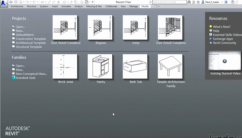Open the Collaborate ribbon tab

pos(111,6)
